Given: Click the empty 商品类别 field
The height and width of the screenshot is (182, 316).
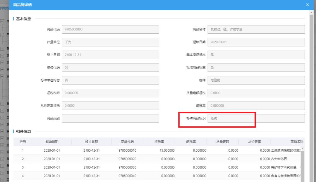Looking at the screenshot, I should click(111, 118).
